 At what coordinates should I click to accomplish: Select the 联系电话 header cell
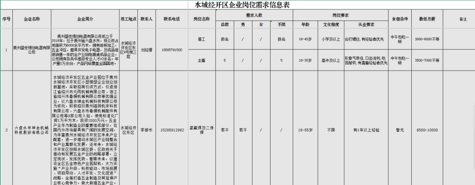[x=172, y=19]
